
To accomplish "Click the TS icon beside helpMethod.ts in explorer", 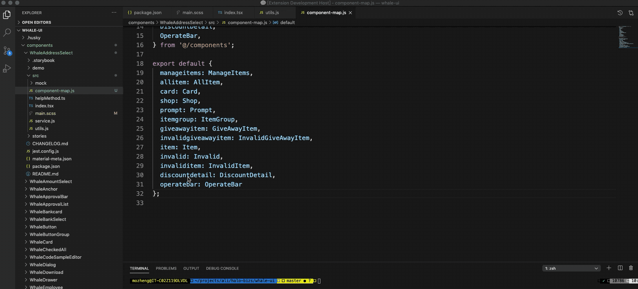I will coord(31,98).
